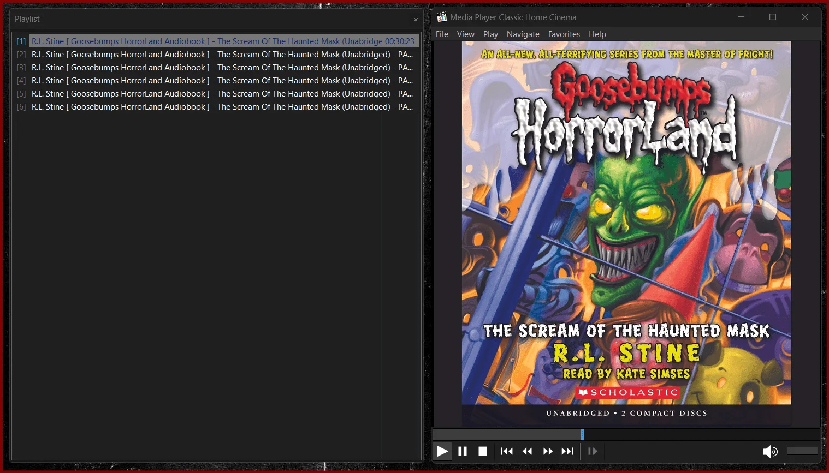Viewport: 829px width, 473px height.
Task: Mute audio using the speaker icon
Action: (770, 451)
